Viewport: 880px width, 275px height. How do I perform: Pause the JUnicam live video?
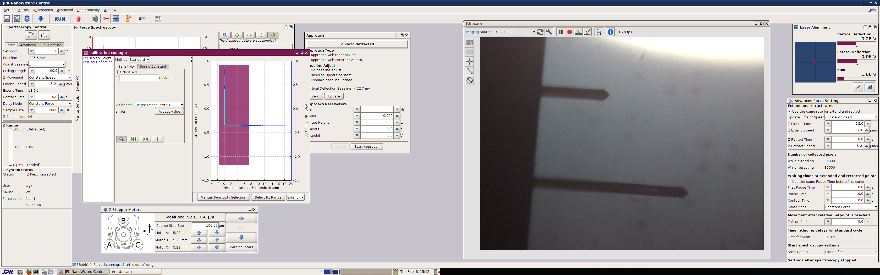point(560,32)
